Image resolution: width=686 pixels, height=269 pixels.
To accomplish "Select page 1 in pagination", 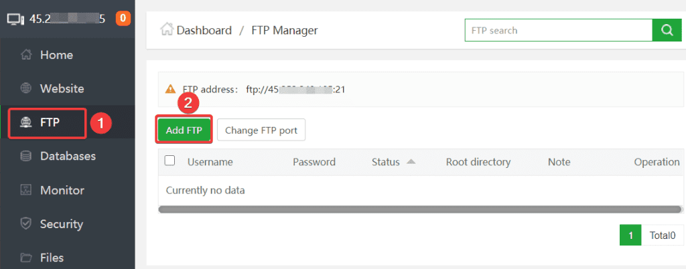I will pyautogui.click(x=630, y=235).
